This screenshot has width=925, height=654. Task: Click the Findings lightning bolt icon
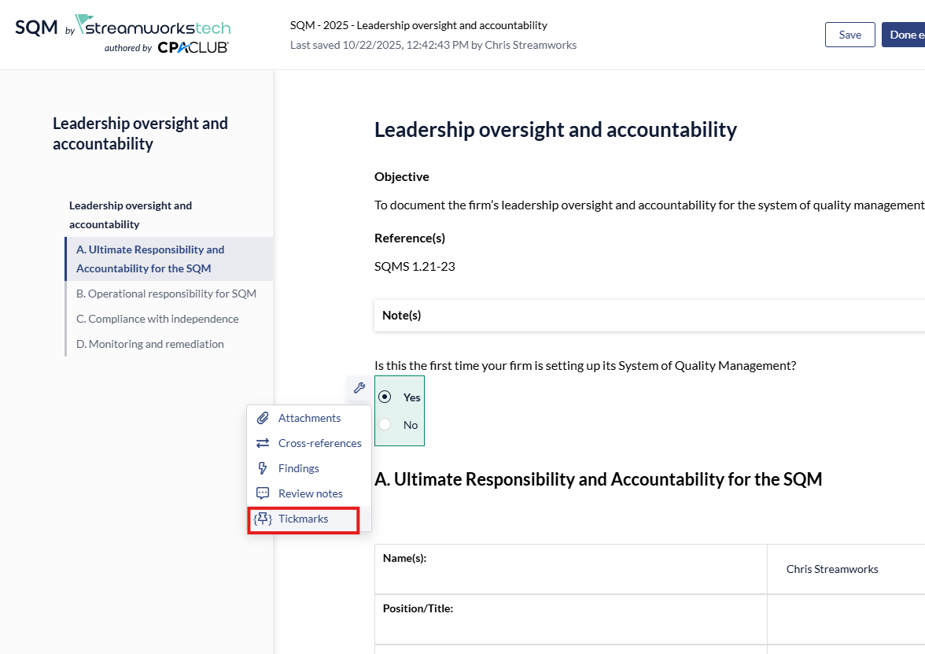[263, 468]
